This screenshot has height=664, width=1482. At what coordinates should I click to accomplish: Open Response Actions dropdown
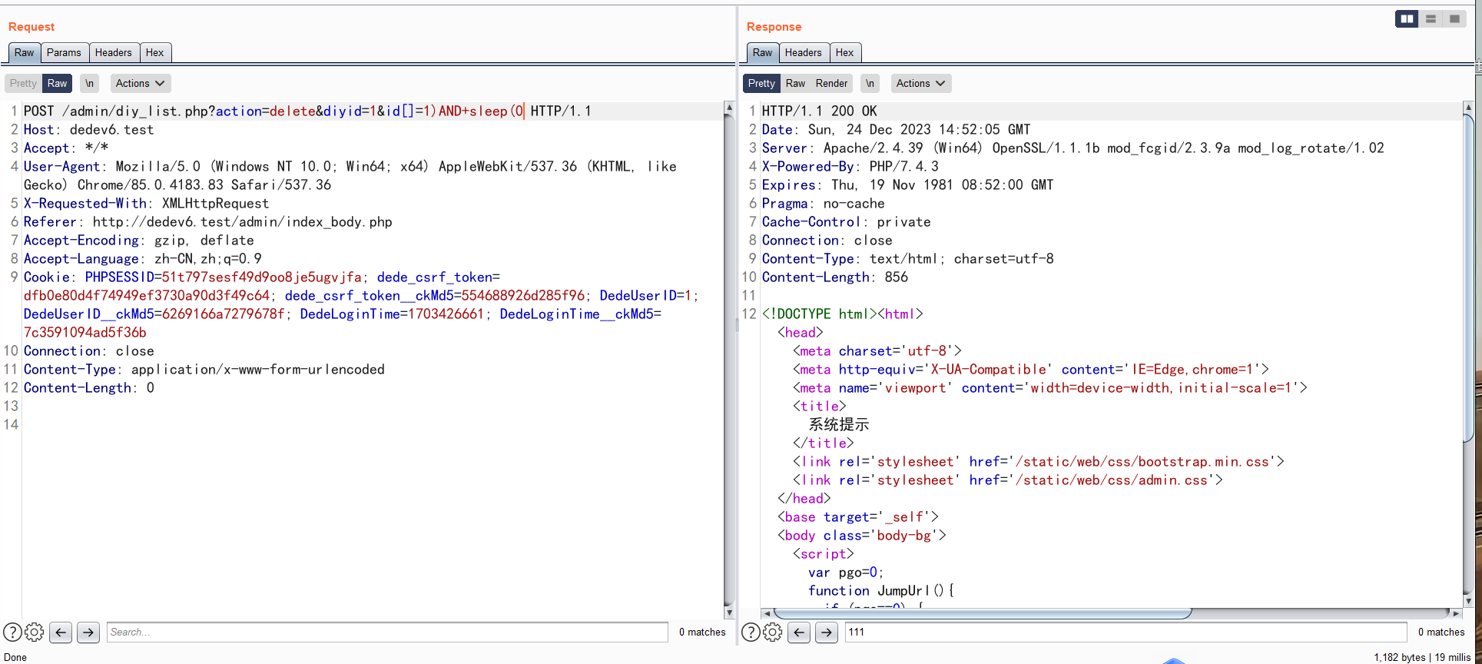coord(921,83)
